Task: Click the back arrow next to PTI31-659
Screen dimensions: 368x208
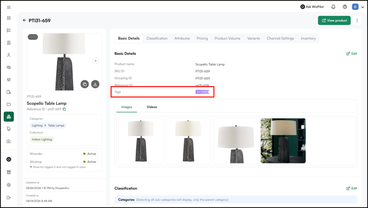Action: pos(24,20)
